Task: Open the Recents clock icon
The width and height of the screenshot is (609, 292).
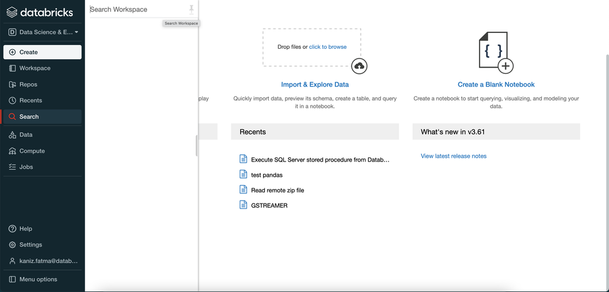Action: 12,101
